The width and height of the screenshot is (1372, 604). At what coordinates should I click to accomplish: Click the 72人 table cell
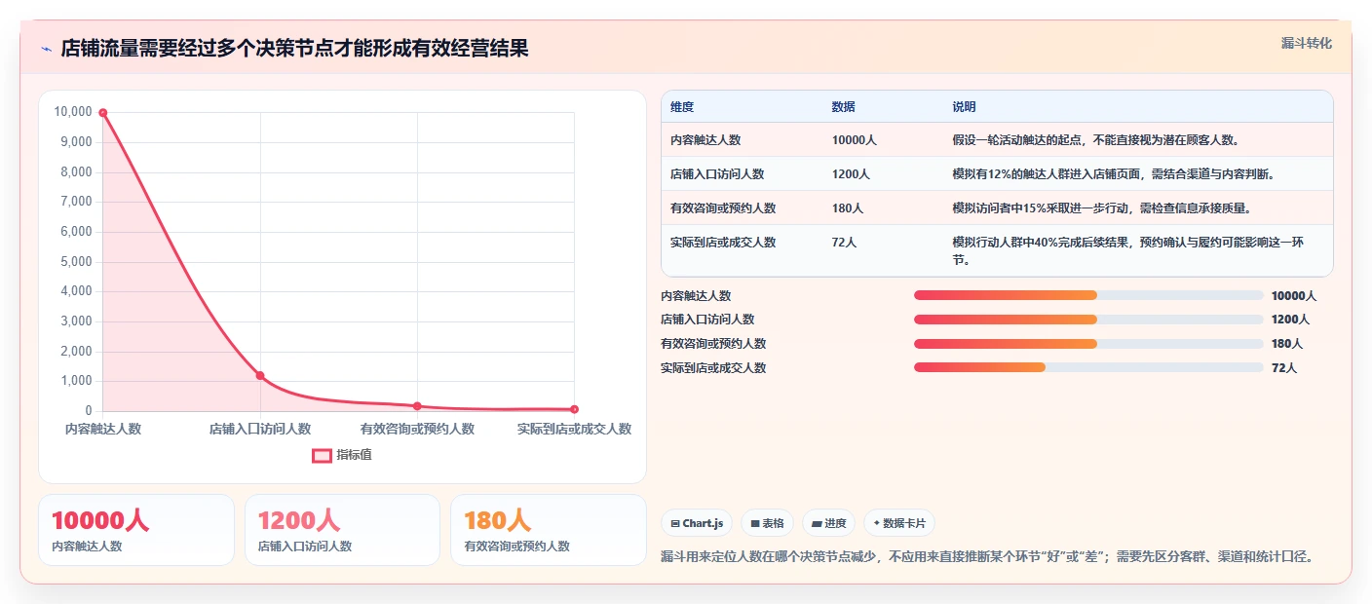(x=845, y=243)
